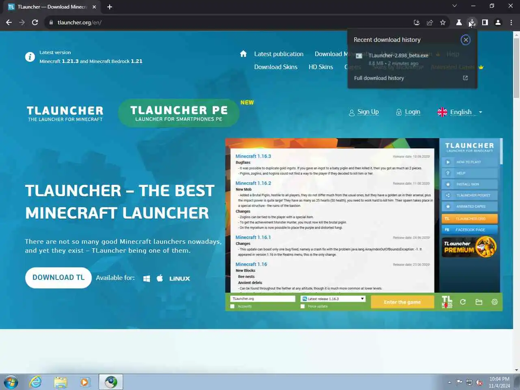Bookmark this page with the star icon
Screen dimensions: 520x390
pos(443,22)
